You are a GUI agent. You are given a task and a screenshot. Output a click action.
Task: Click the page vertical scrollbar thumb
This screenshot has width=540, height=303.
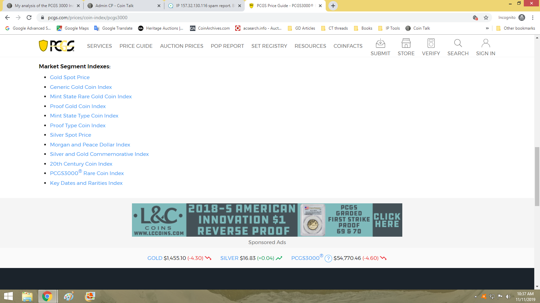click(x=537, y=176)
